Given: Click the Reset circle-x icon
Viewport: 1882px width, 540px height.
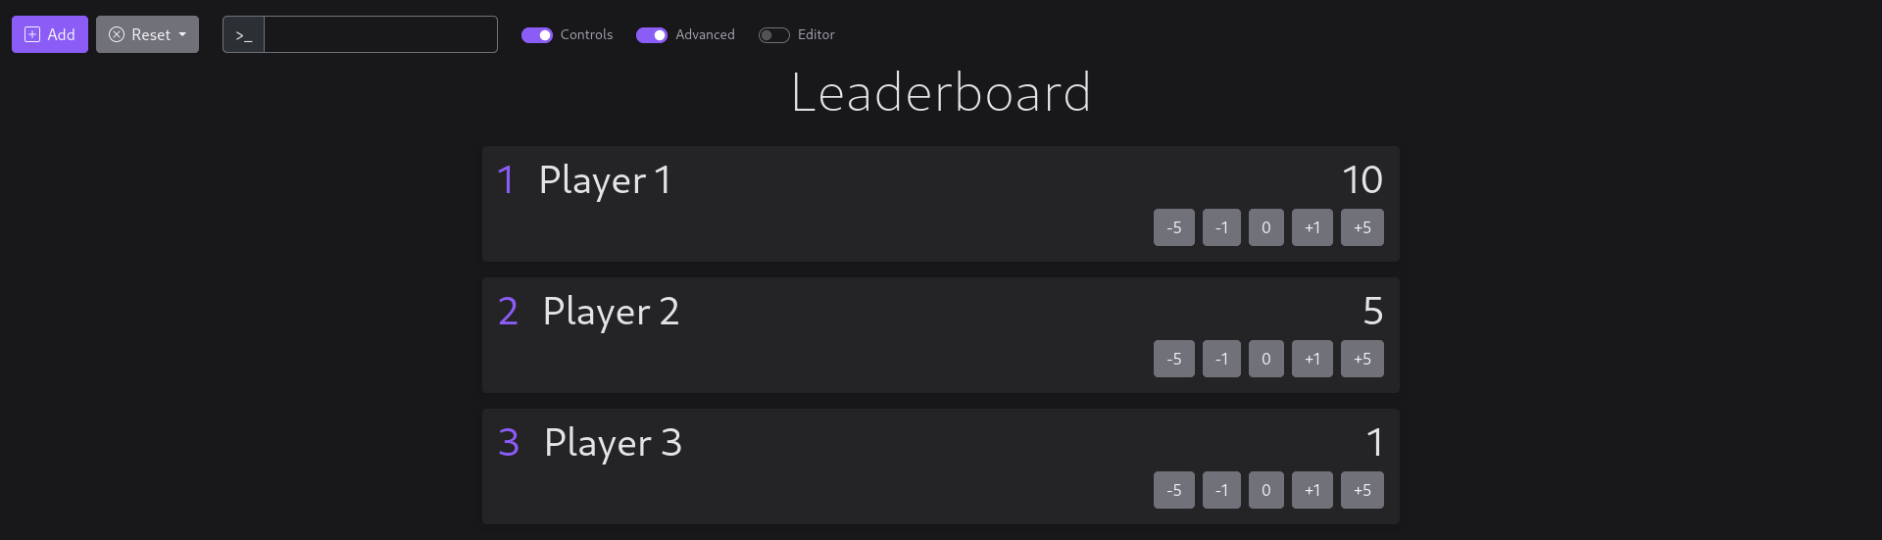Looking at the screenshot, I should [x=117, y=34].
